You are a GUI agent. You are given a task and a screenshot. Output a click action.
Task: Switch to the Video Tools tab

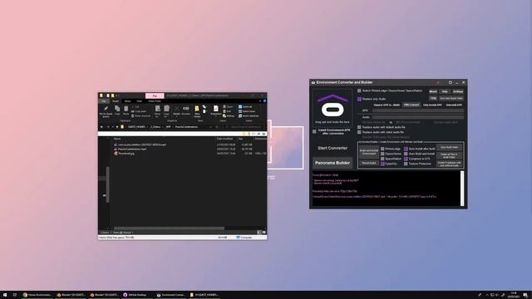click(155, 101)
